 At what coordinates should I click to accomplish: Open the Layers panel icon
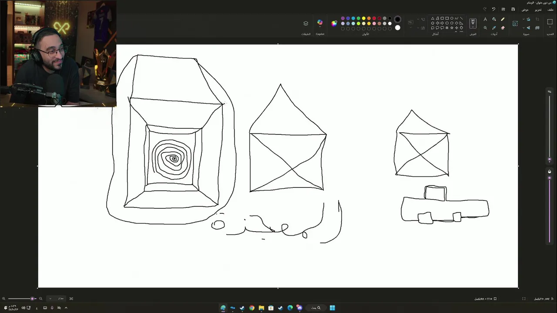pyautogui.click(x=305, y=23)
